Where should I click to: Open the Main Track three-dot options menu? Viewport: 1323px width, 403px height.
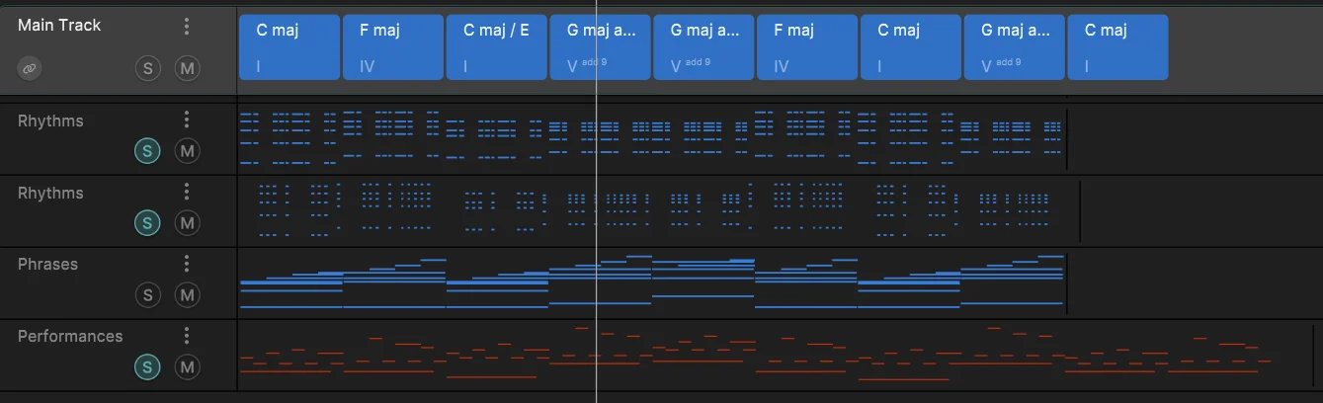tap(187, 26)
